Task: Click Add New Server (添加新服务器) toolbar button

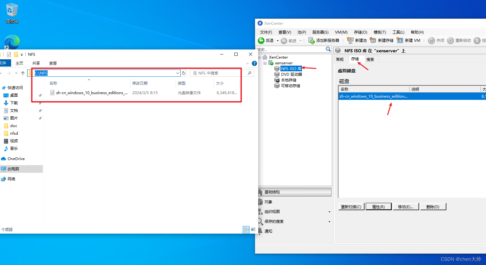Action: 324,41
